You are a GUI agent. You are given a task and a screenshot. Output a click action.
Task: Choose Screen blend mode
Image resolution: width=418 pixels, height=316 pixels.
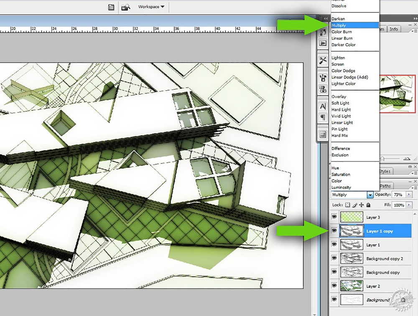tap(354, 64)
